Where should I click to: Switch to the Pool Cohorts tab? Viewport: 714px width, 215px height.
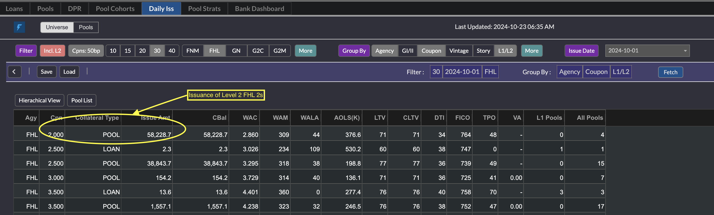pos(115,9)
